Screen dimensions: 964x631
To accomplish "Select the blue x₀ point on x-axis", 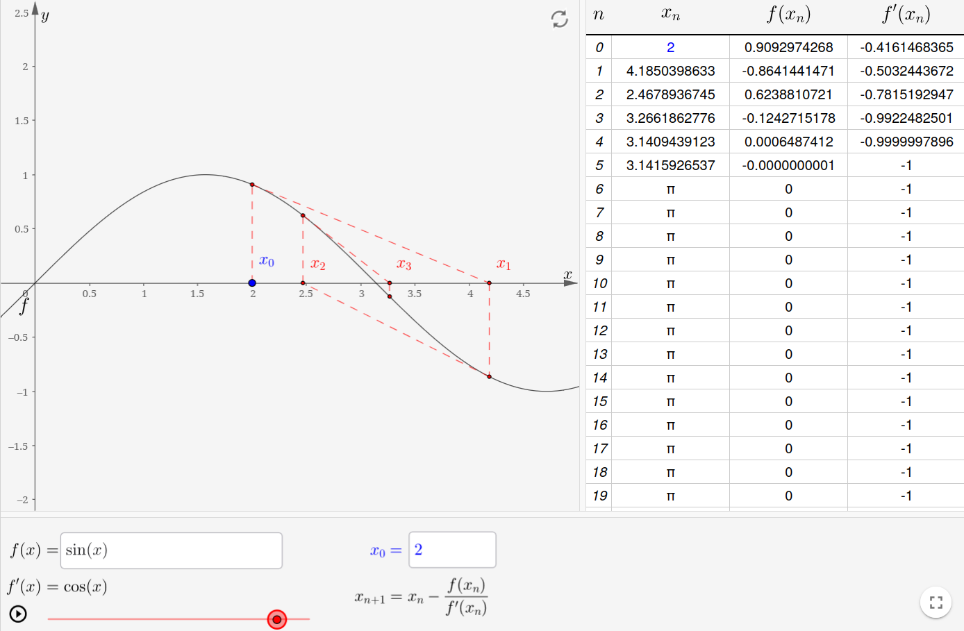I will (x=252, y=283).
